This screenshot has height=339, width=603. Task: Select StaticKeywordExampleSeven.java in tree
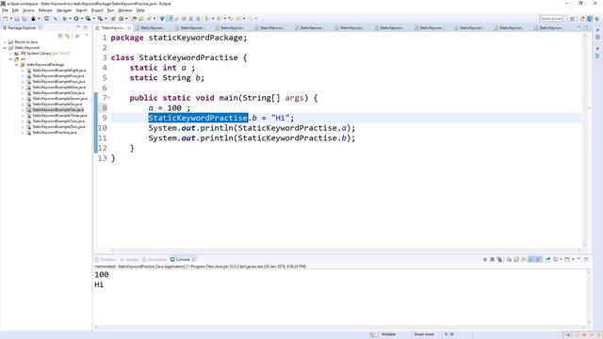pos(59,98)
